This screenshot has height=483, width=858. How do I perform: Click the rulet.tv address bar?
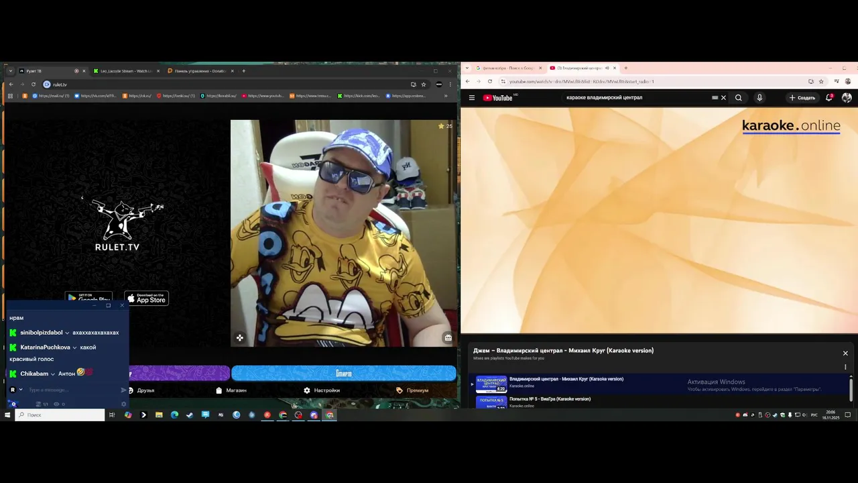pos(228,85)
